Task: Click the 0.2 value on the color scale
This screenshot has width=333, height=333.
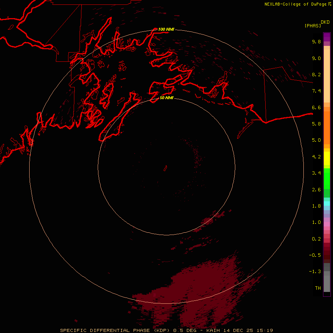Action: click(x=316, y=239)
